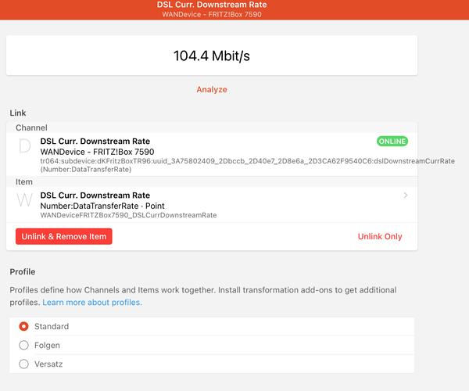Click the channel's WANDevice - FRITZ!Box 7590 text

(x=97, y=152)
